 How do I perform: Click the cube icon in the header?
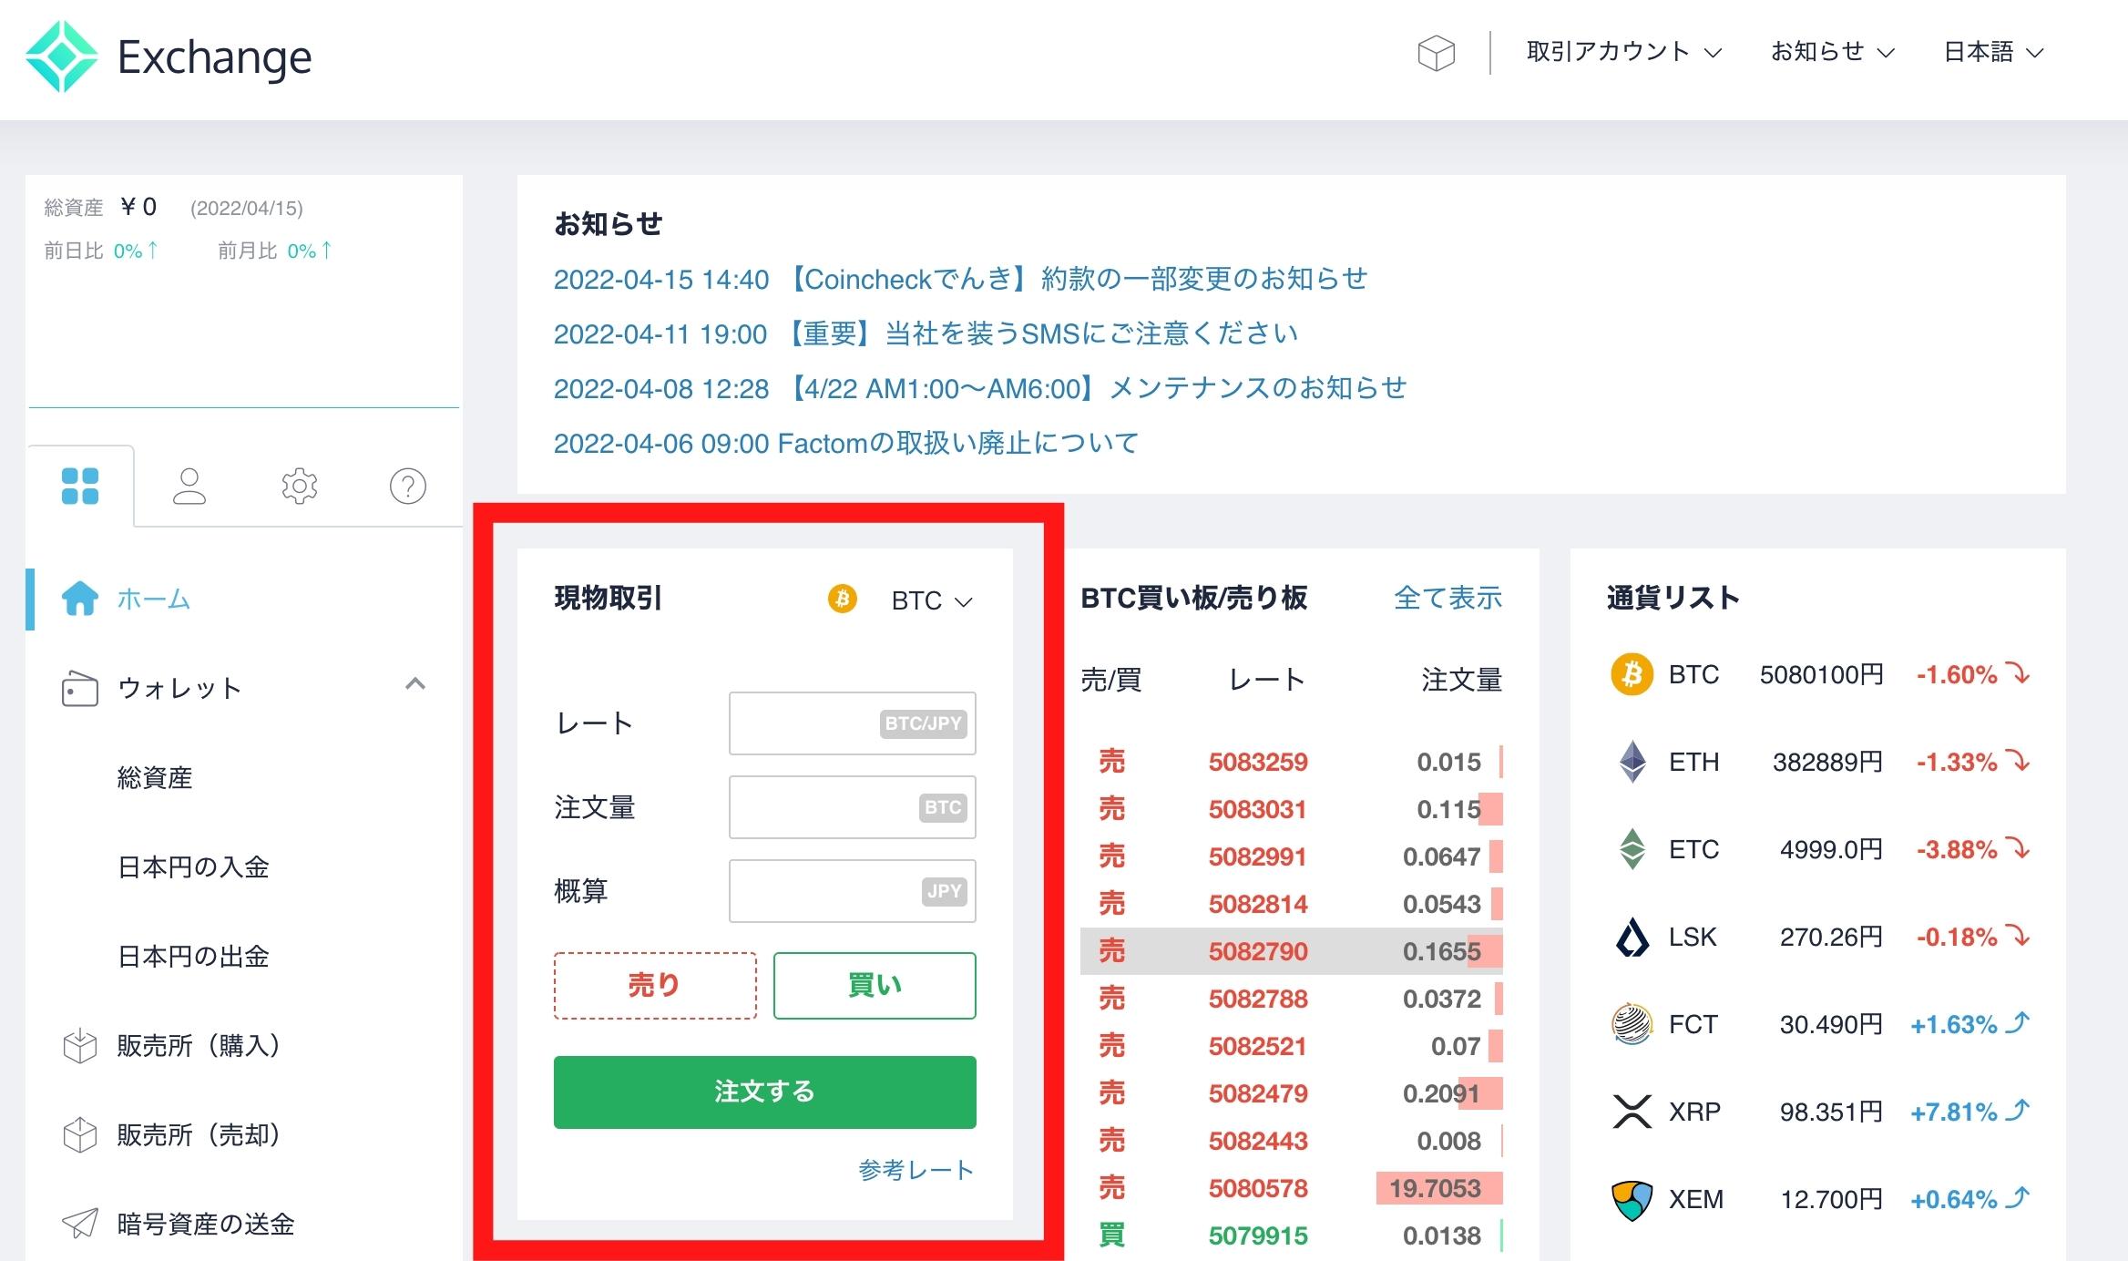coord(1436,53)
